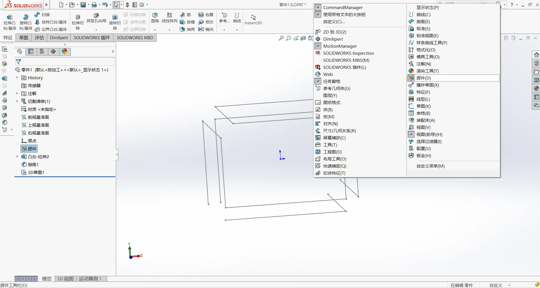Screen dimensions: 540x288
Task: Open the ConfigurationManager panel tab
Action: pos(42,51)
